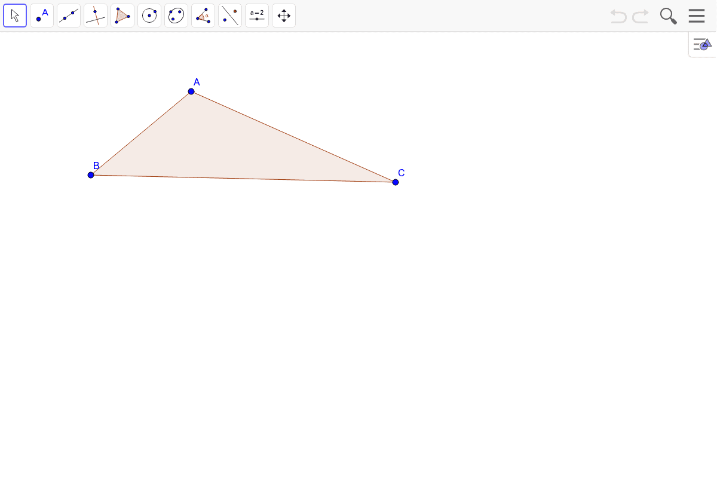Pick the Line through two points tool
The image size is (717, 478).
(69, 16)
